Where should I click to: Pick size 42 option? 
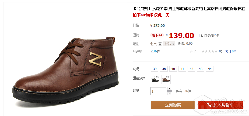(191, 69)
